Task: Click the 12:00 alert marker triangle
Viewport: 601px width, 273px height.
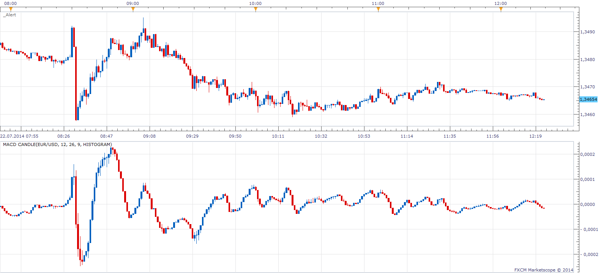Action: [501, 9]
